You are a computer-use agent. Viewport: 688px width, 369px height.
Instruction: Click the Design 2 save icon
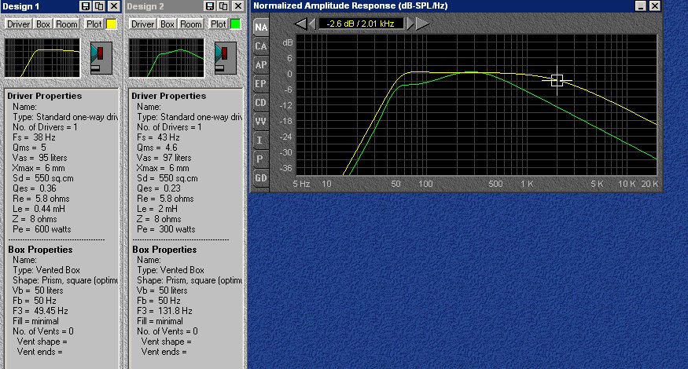click(x=210, y=6)
